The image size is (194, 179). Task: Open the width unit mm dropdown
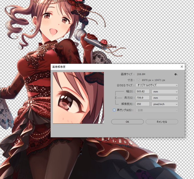165,92
